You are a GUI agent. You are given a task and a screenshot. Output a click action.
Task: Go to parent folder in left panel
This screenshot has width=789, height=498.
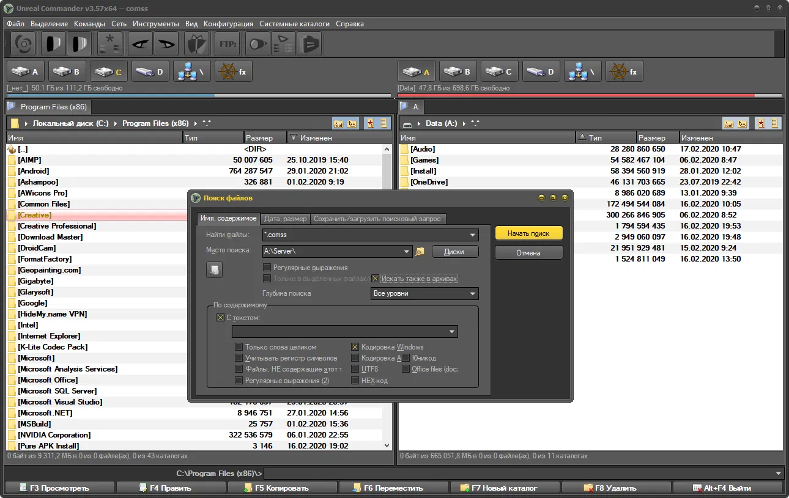[352, 123]
